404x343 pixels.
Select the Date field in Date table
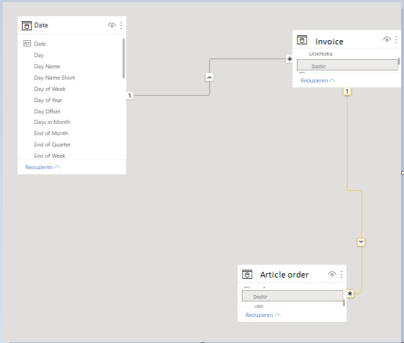tap(40, 44)
